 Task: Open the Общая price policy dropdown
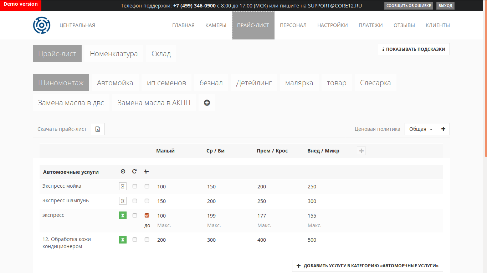(421, 129)
